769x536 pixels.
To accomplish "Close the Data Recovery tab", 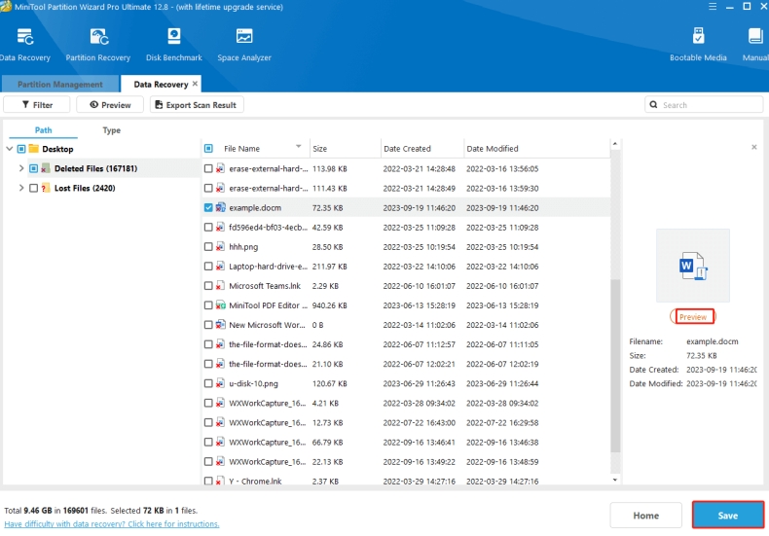I will click(x=195, y=84).
